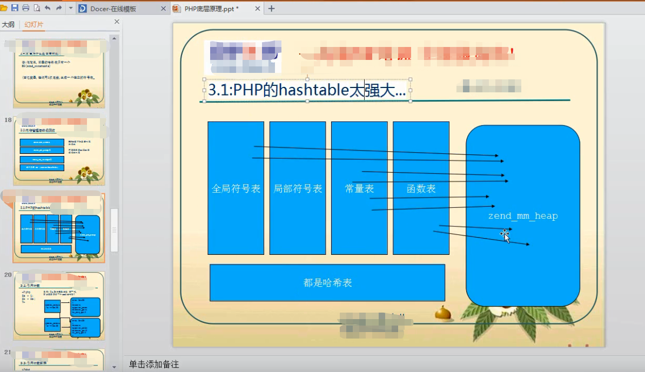
Task: Select the PHP底层原理.ppt document tab
Action: [211, 9]
